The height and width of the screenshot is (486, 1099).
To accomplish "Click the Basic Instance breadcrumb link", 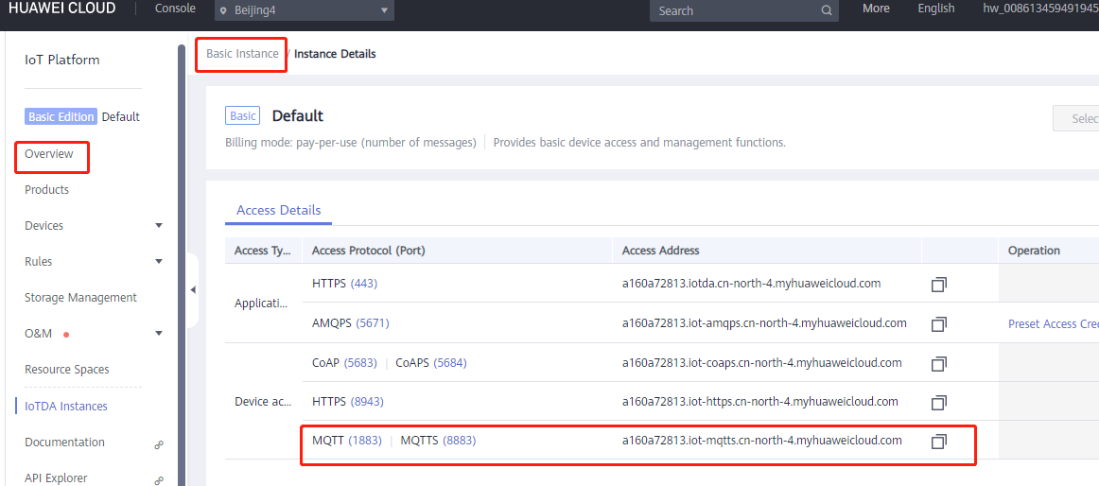I will [x=242, y=54].
